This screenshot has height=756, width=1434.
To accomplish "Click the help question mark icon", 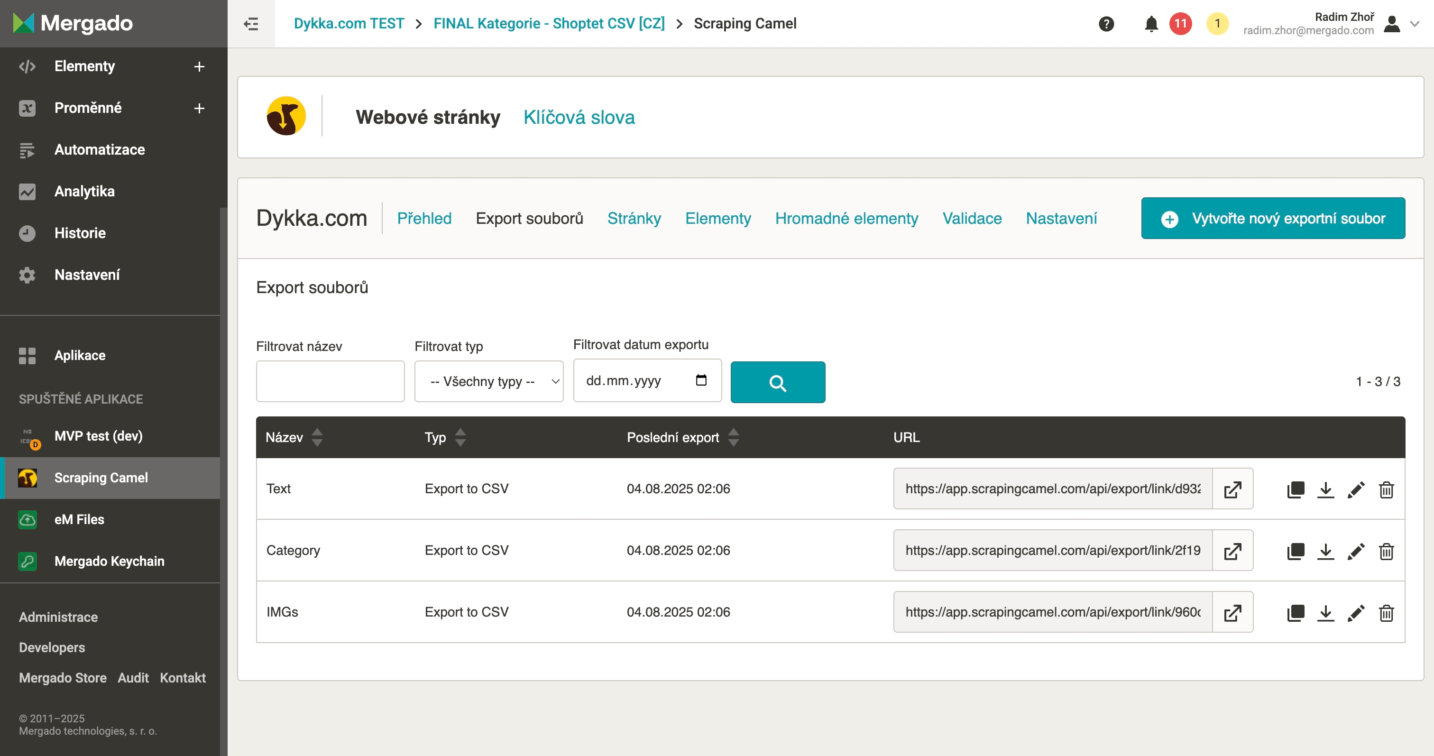I will click(1106, 24).
